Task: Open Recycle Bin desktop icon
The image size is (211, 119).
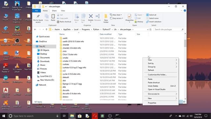Action: click(x=6, y=42)
